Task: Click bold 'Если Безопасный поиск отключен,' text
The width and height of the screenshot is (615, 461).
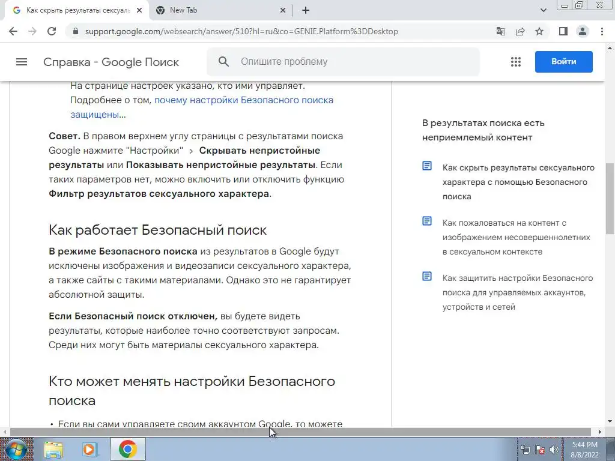Action: tap(133, 316)
